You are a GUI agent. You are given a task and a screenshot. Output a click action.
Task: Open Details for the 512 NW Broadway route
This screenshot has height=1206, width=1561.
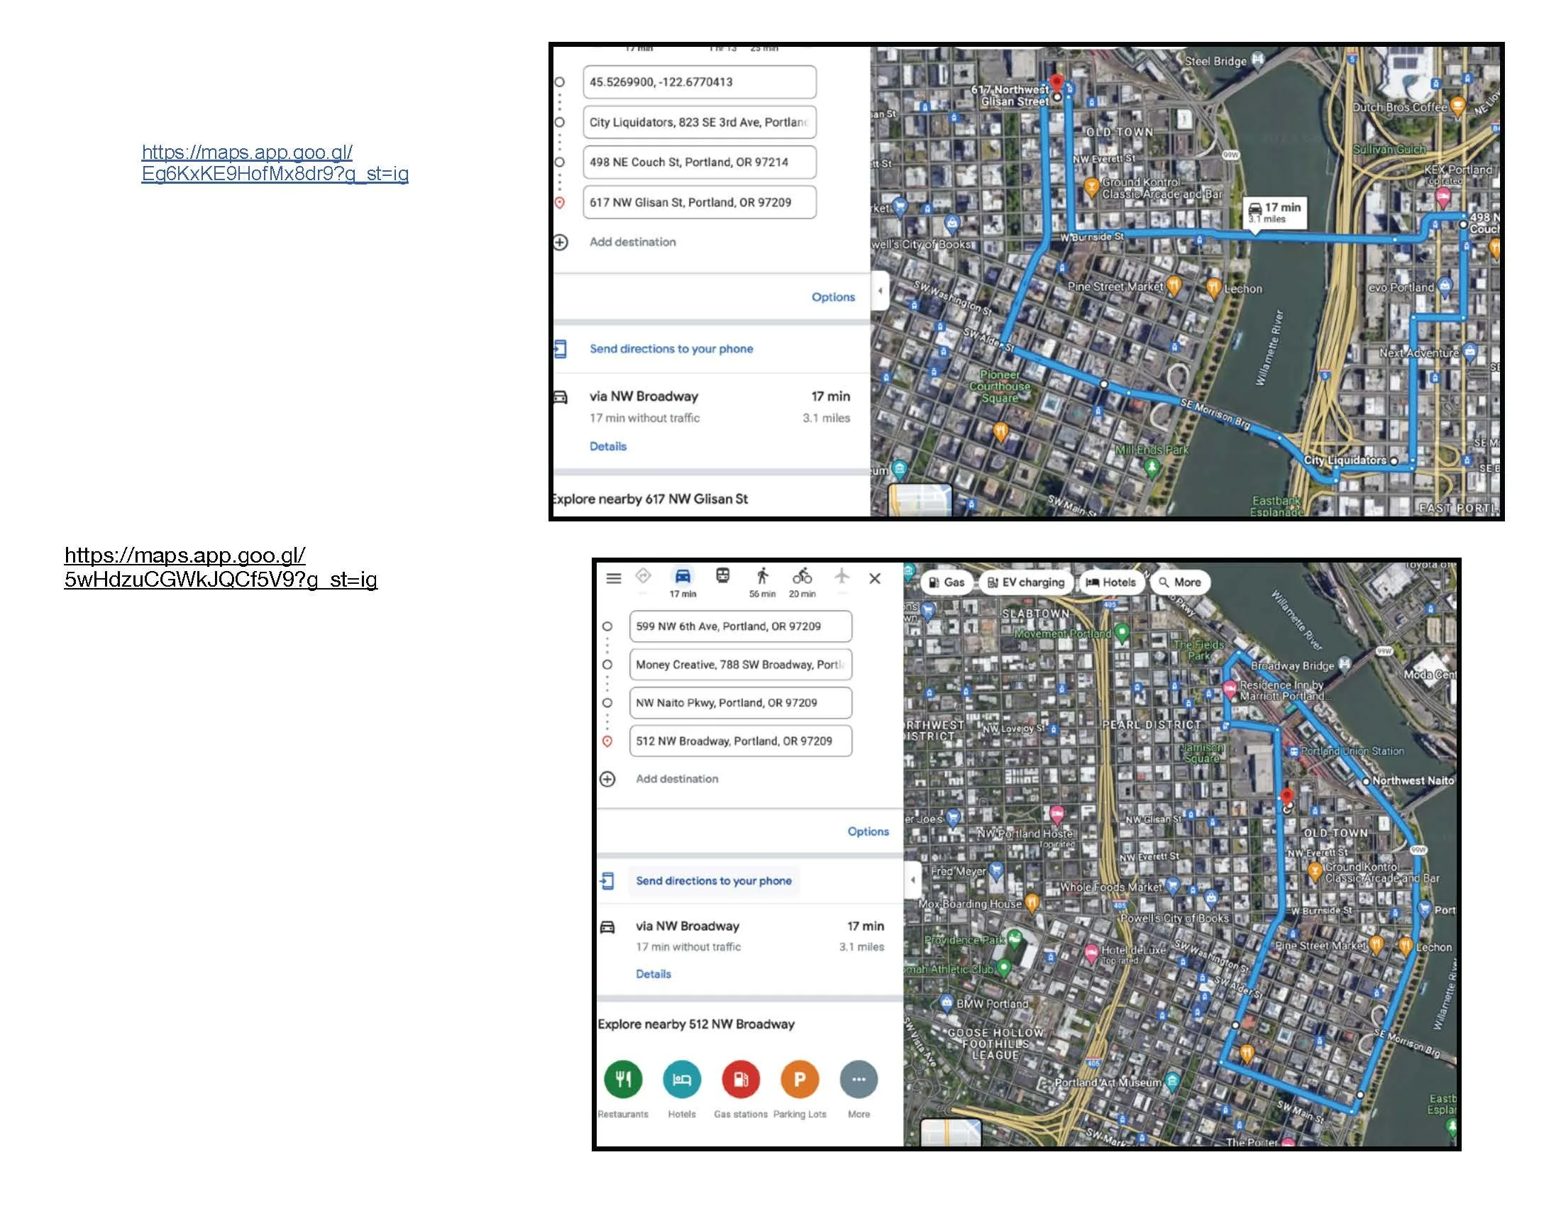point(653,974)
